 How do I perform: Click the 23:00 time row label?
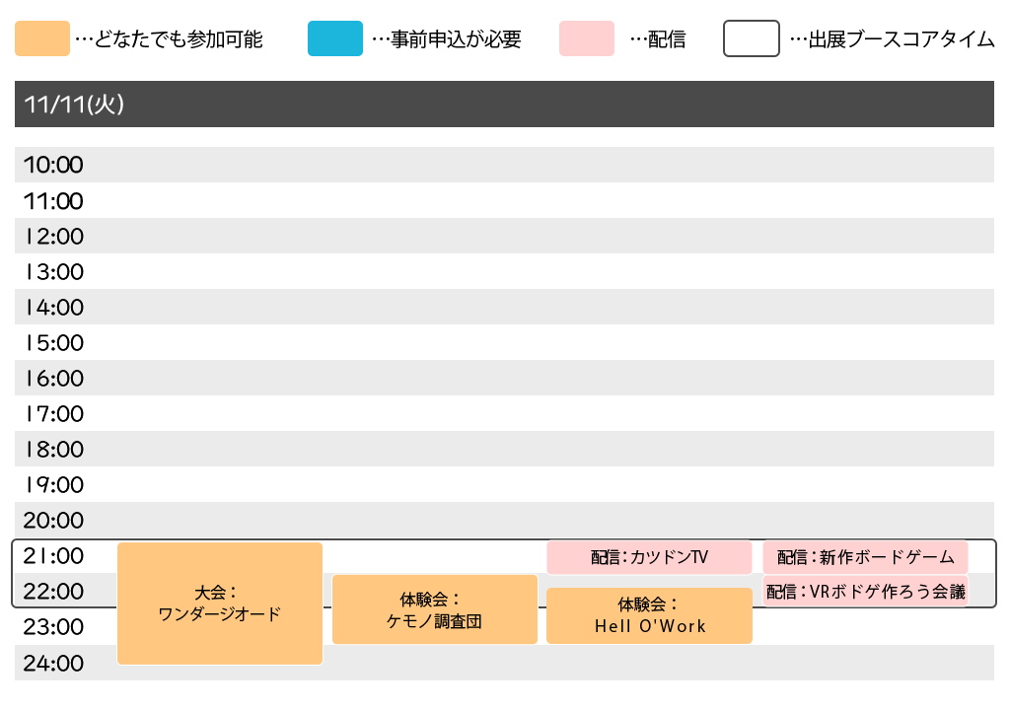click(x=53, y=627)
